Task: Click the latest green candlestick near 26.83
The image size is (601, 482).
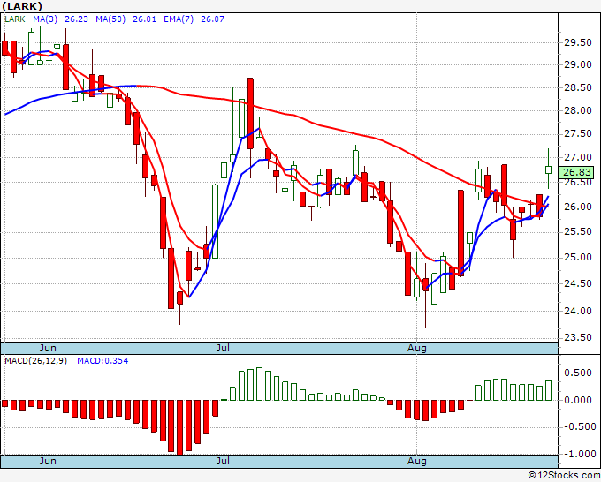Action: 549,169
